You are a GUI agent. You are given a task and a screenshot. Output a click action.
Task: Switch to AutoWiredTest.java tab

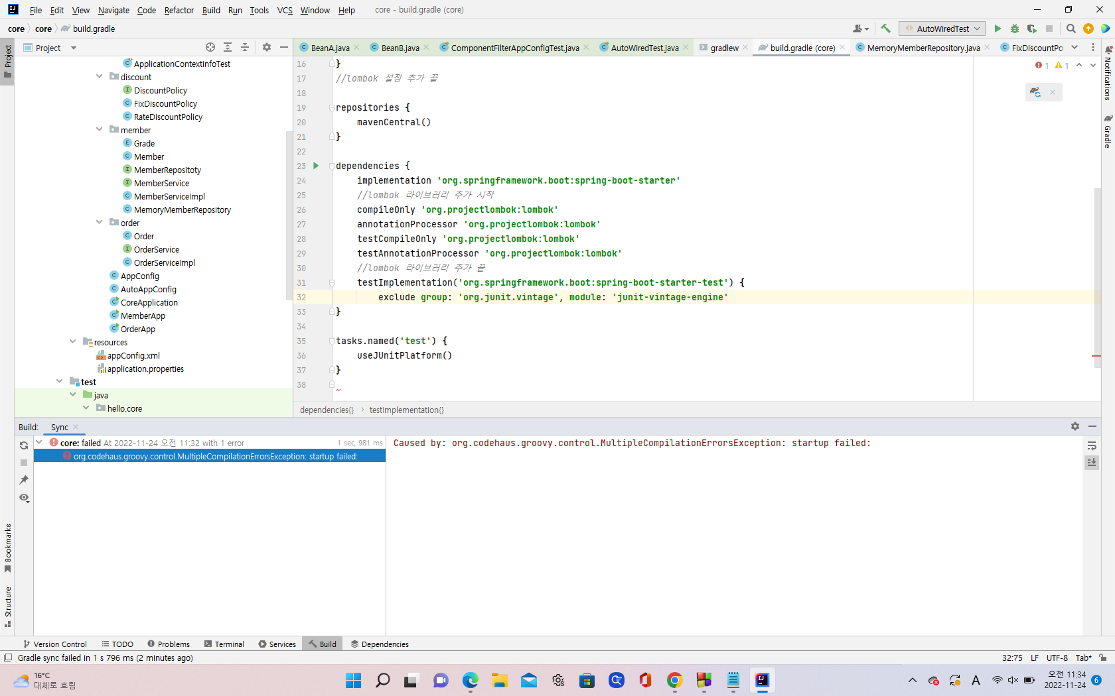coord(644,48)
